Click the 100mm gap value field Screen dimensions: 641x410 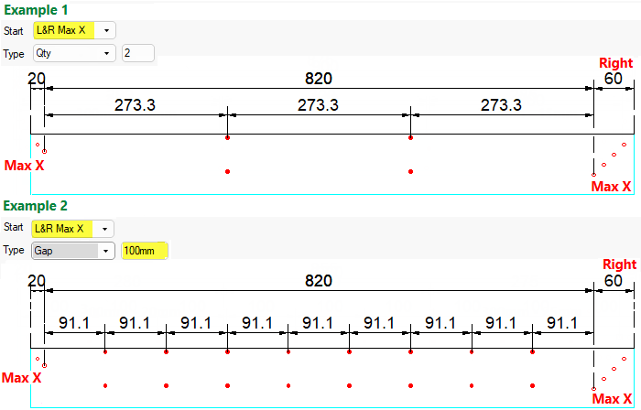click(145, 251)
